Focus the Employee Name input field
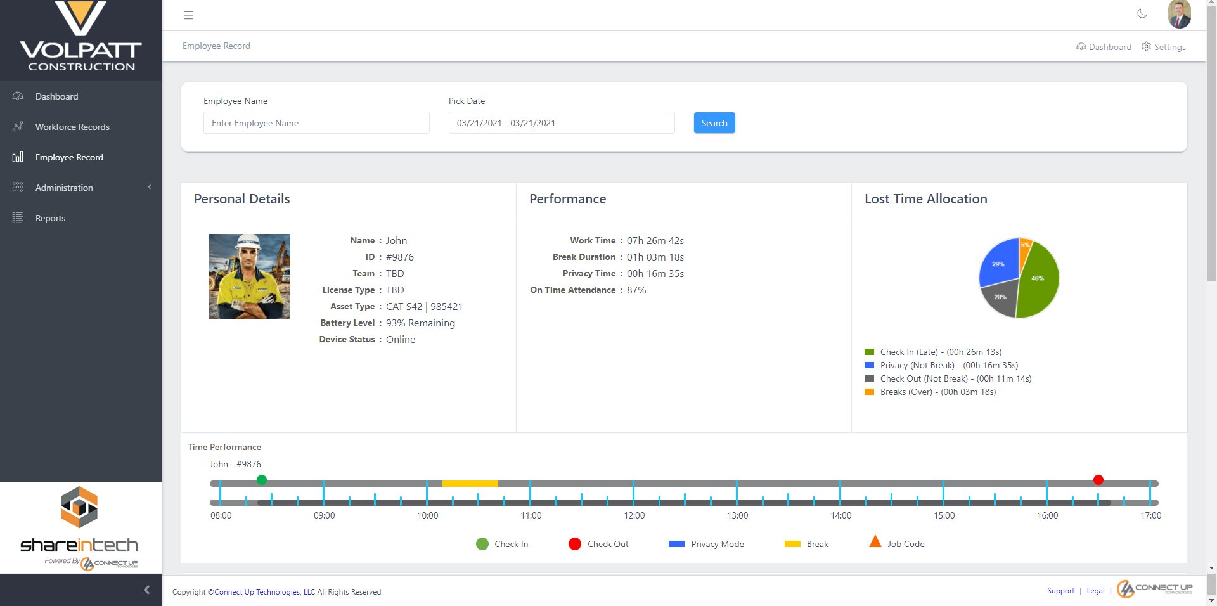The height and width of the screenshot is (606, 1217). tap(316, 123)
